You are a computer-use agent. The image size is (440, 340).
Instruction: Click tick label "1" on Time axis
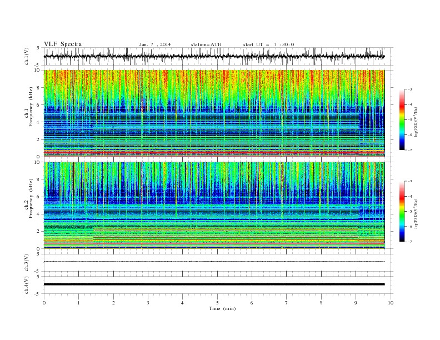(x=79, y=303)
